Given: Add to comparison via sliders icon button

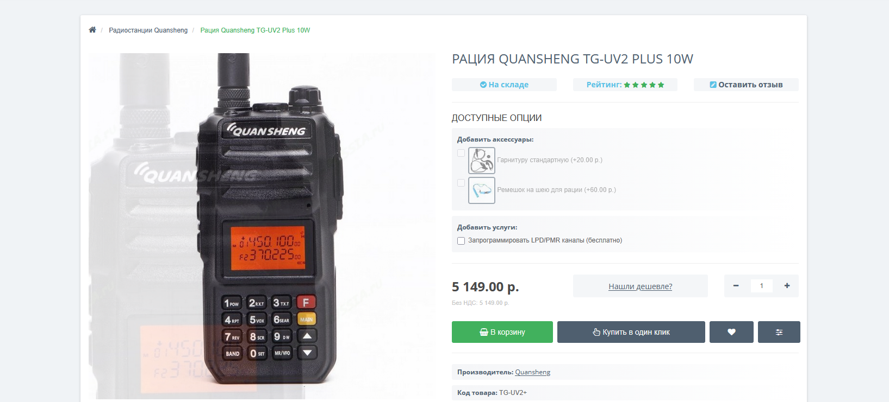Looking at the screenshot, I should pos(779,332).
